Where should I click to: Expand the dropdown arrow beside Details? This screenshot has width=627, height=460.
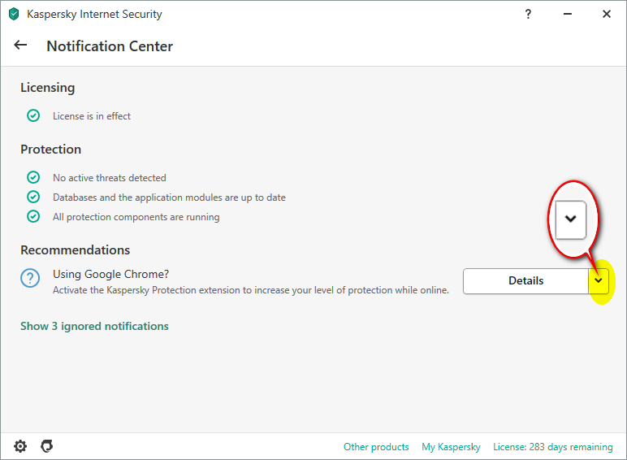click(x=599, y=281)
